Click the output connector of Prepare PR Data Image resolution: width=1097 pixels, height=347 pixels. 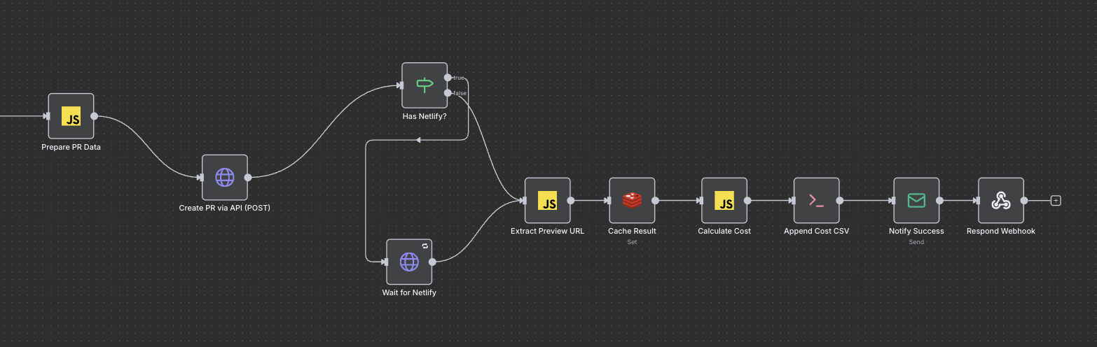[x=94, y=116]
